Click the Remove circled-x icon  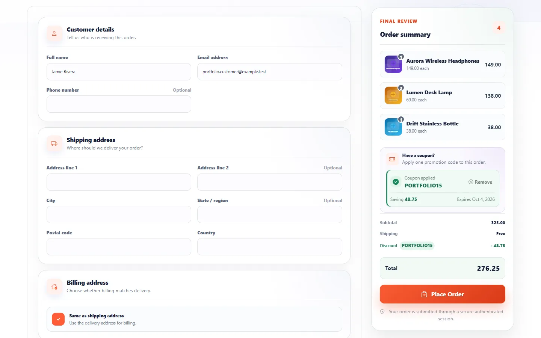coord(471,182)
